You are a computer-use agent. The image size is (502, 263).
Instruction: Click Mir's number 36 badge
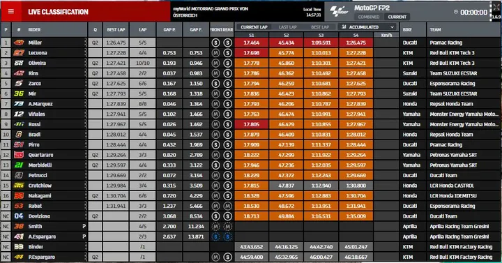19,94
